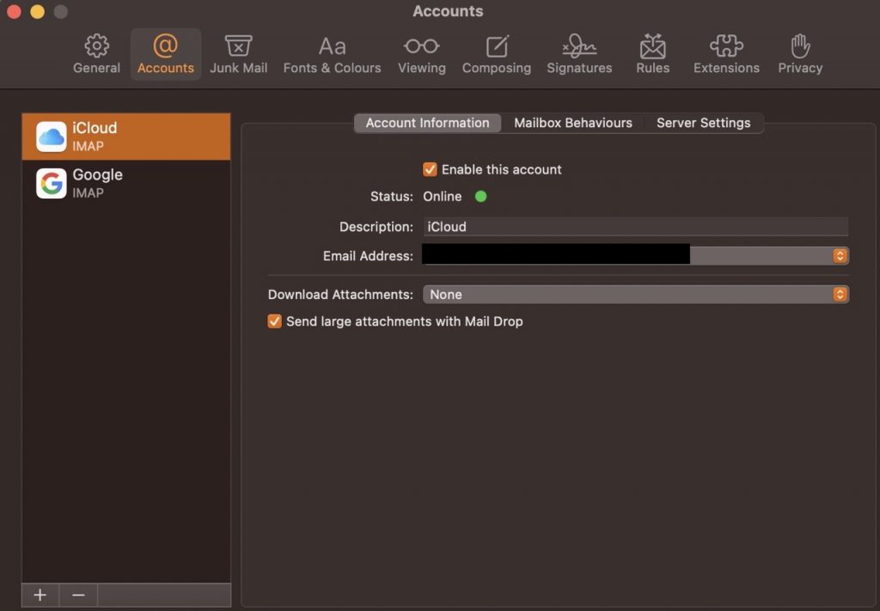This screenshot has height=611, width=880.
Task: Toggle Enable this account checkbox
Action: point(430,169)
